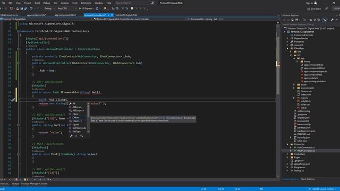Click the error count icon in editor bottom bar
The image size is (340, 191).
16,179
